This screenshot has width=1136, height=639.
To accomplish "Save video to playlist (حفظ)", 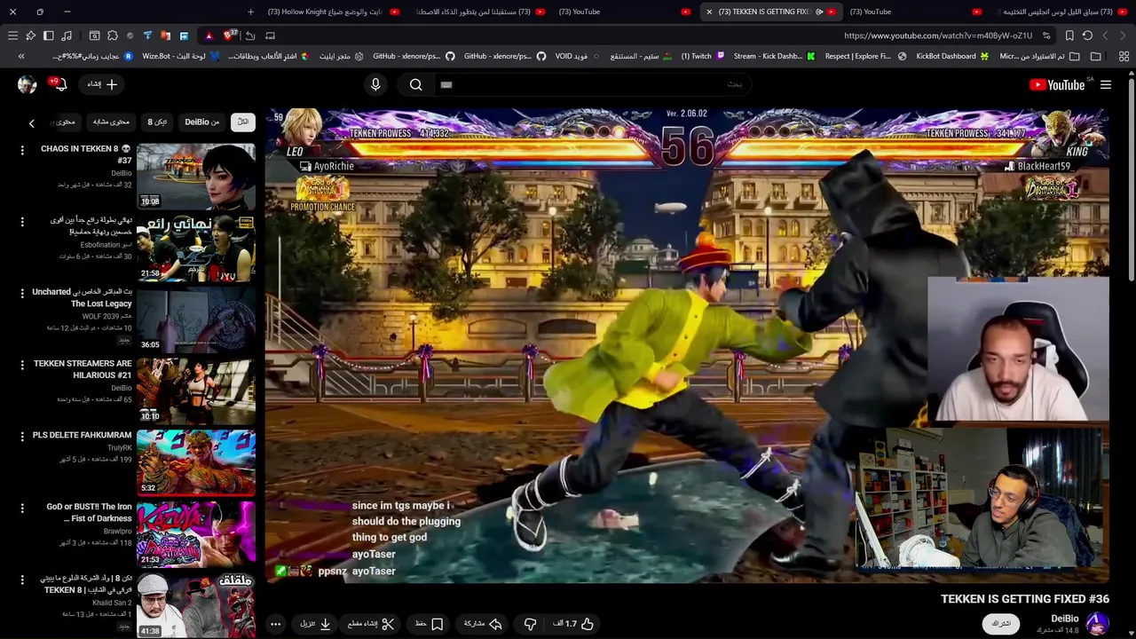I will click(430, 624).
